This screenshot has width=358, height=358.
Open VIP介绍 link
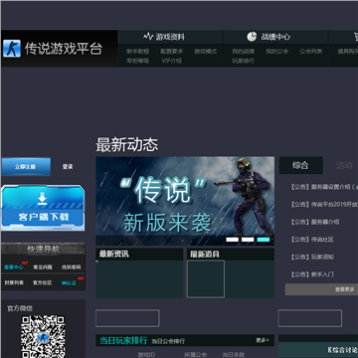click(x=172, y=61)
